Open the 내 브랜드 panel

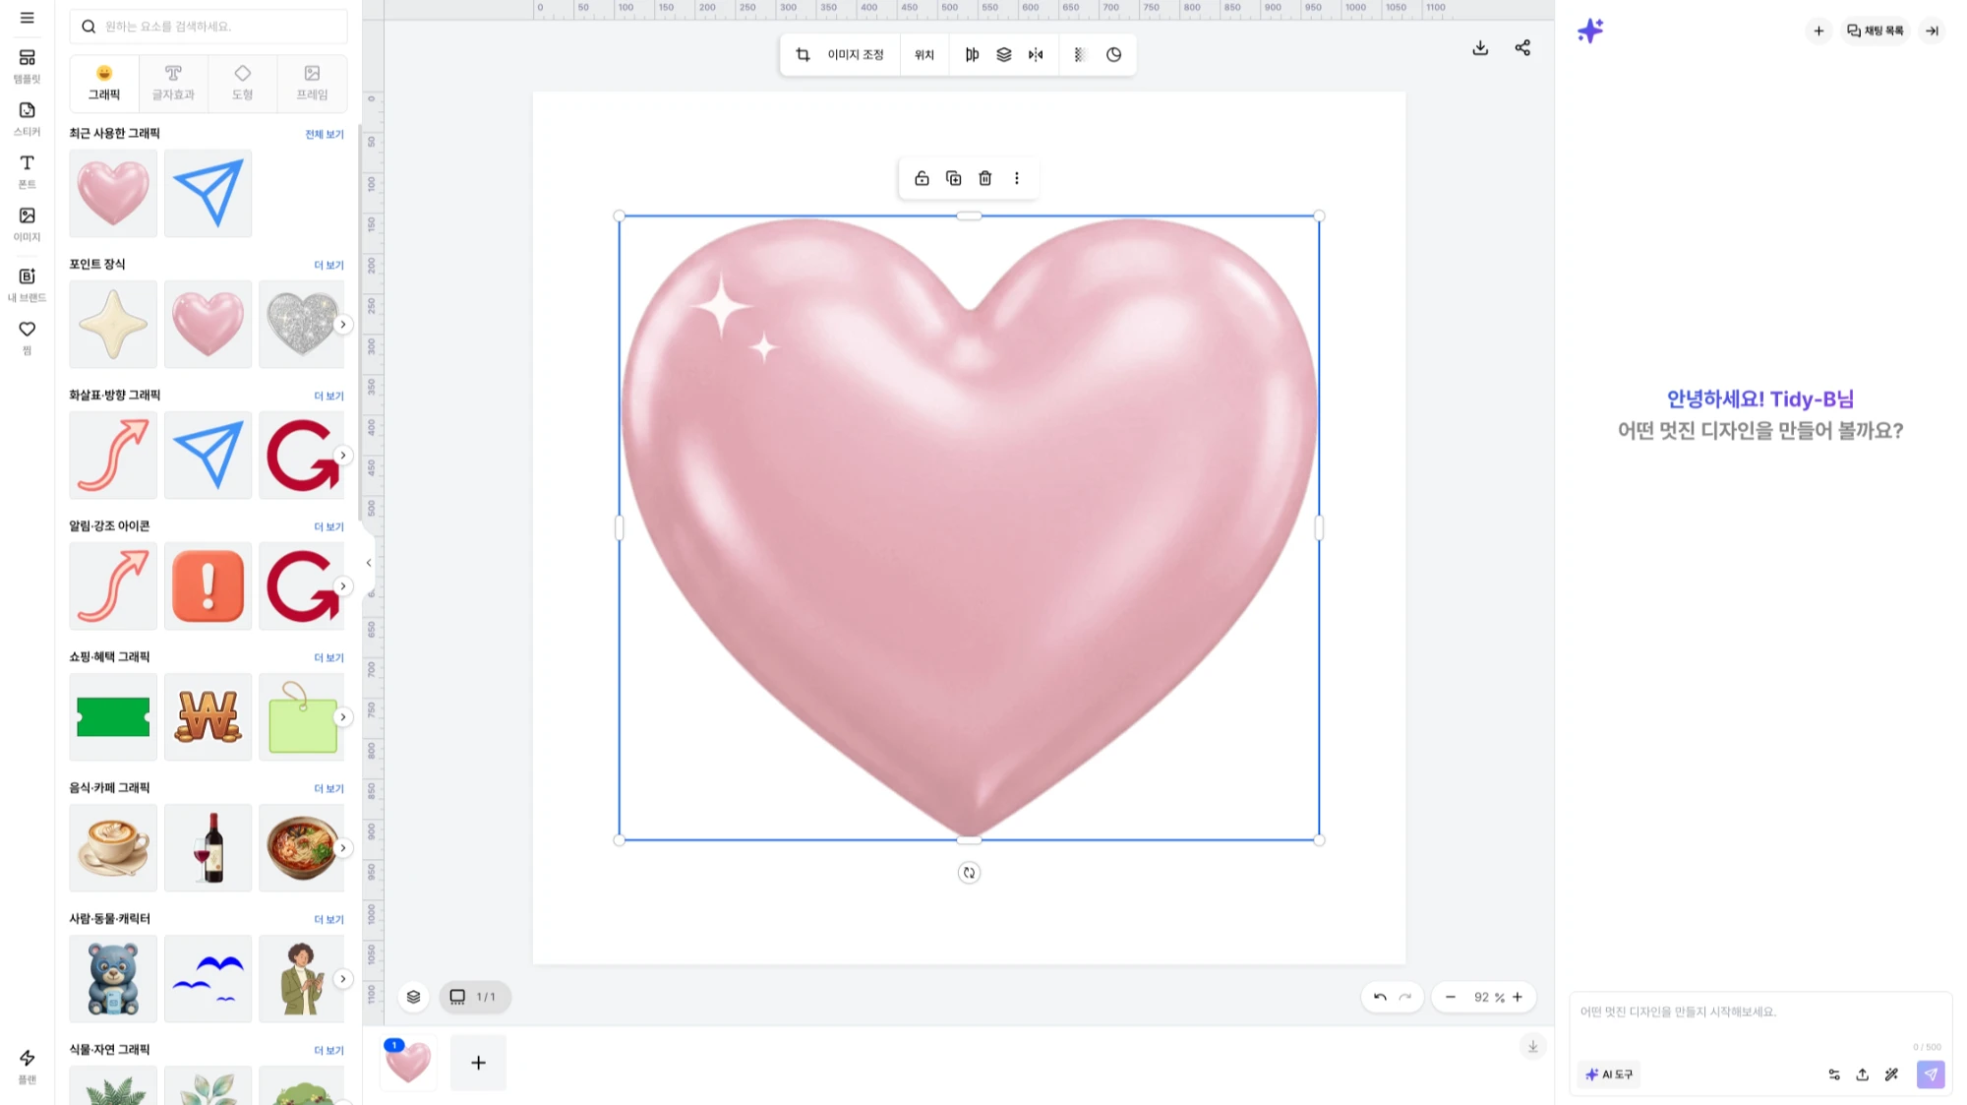(x=27, y=284)
